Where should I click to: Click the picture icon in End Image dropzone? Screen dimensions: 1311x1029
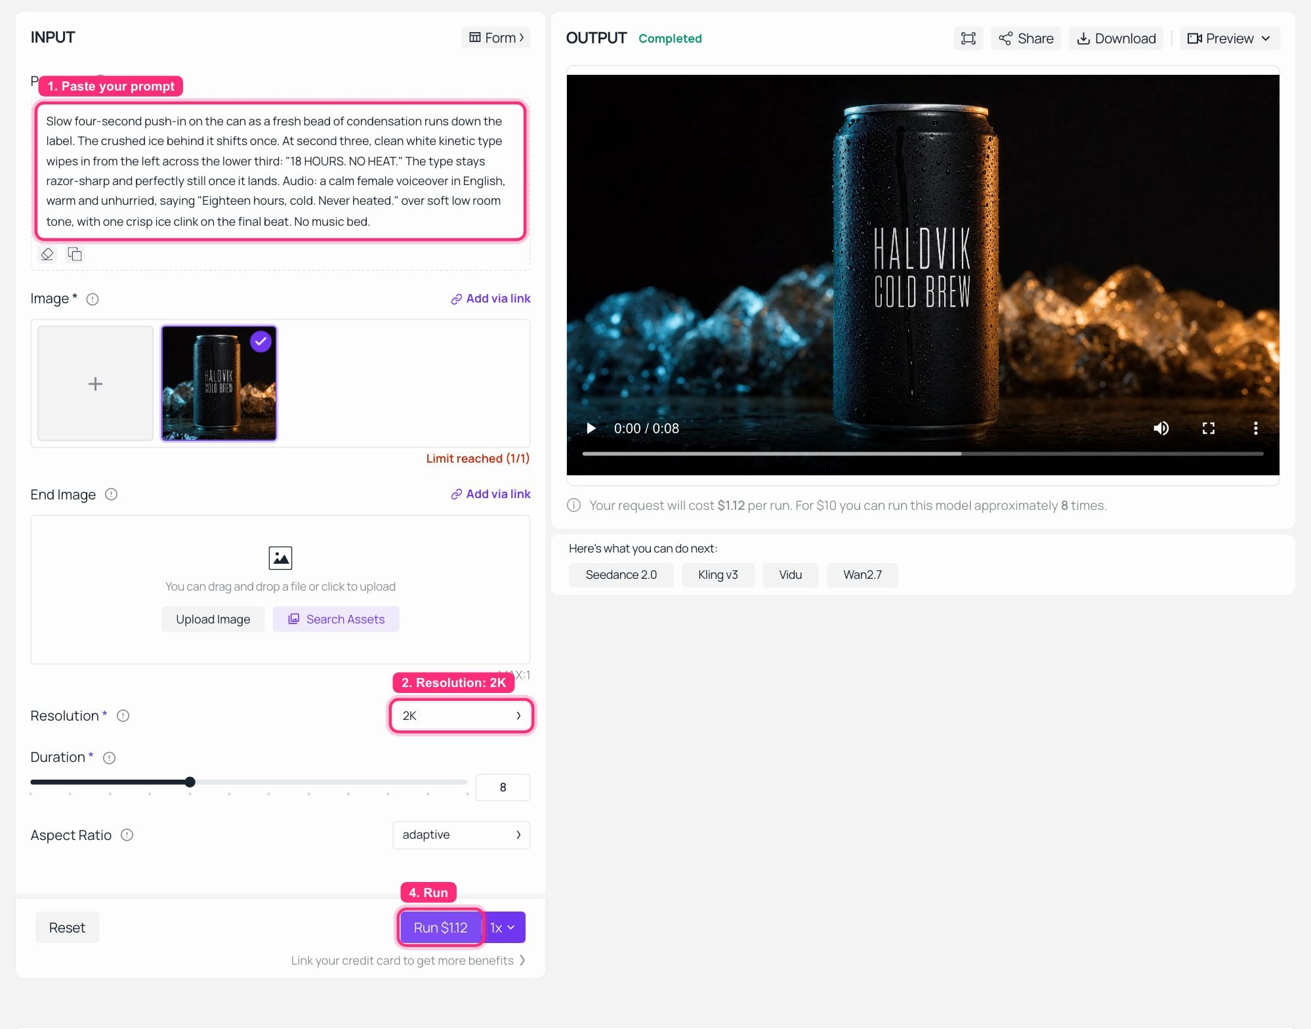(280, 558)
